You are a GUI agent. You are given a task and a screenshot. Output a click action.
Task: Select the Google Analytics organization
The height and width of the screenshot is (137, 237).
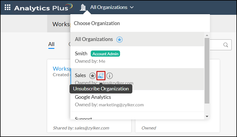pyautogui.click(x=137, y=101)
